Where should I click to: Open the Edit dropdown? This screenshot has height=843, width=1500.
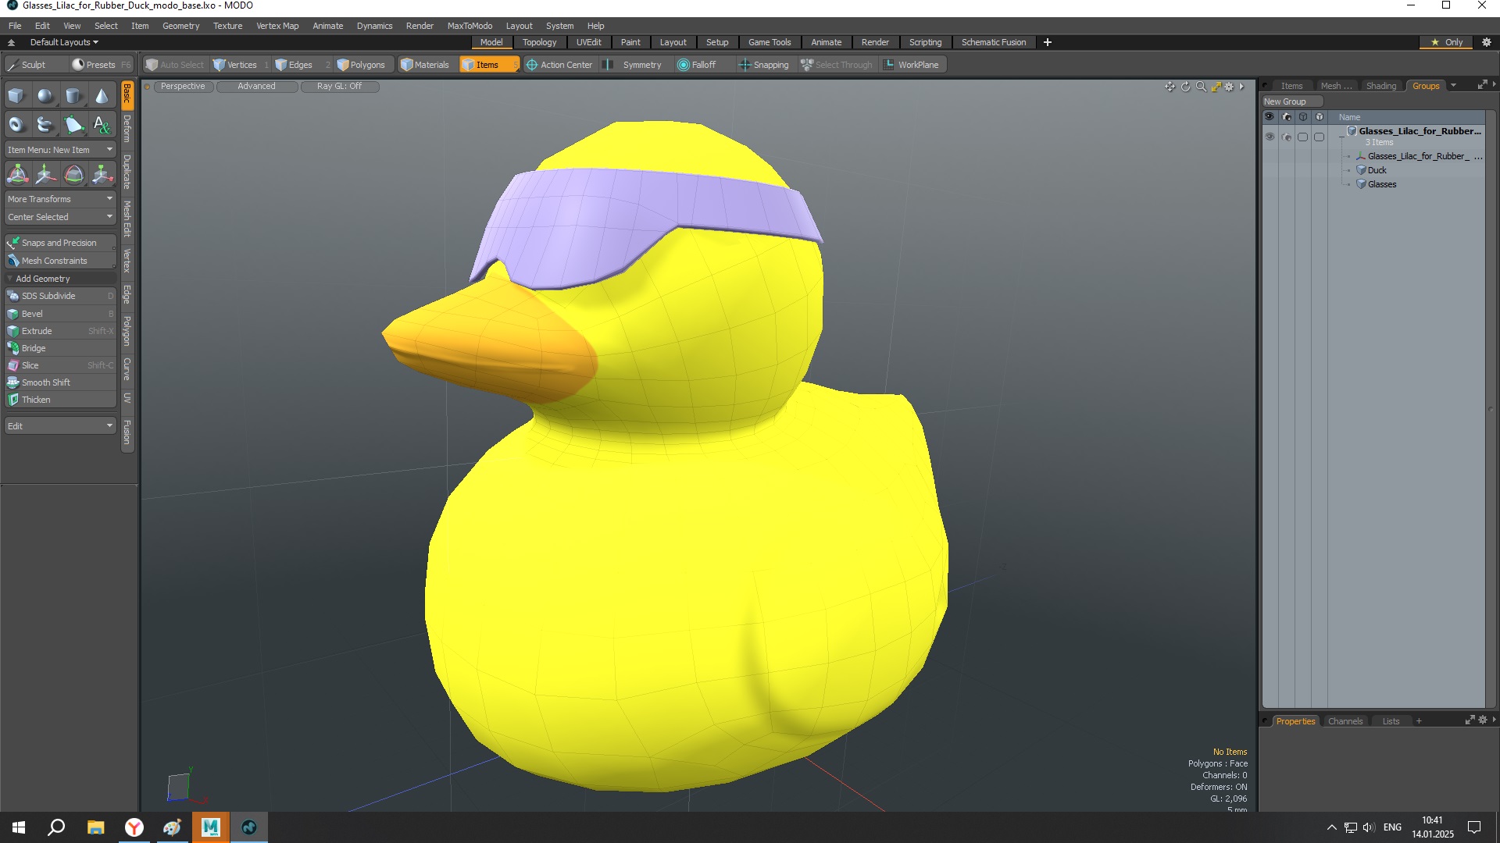click(60, 426)
